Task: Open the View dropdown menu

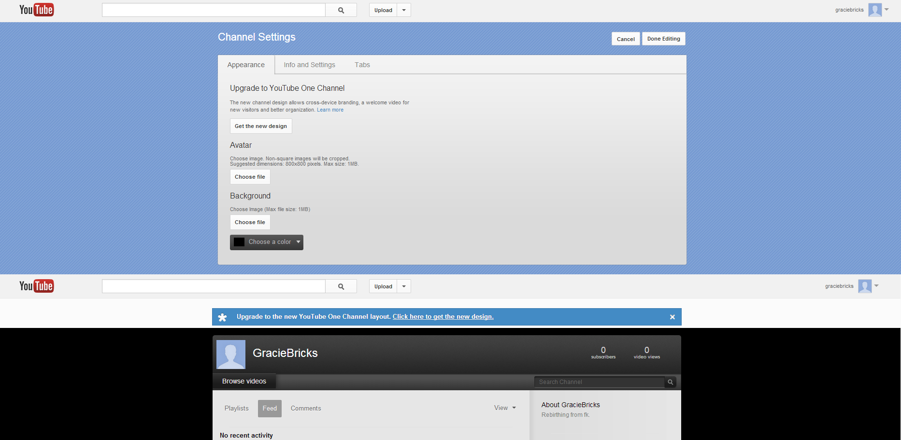Action: coord(505,408)
